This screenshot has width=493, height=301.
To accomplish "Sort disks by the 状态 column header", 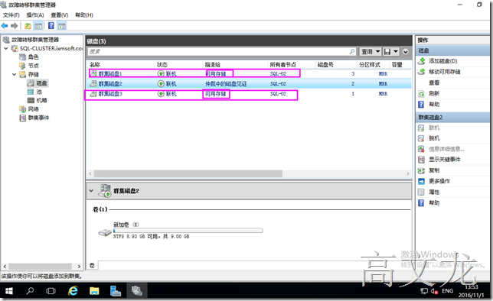I will pyautogui.click(x=162, y=65).
